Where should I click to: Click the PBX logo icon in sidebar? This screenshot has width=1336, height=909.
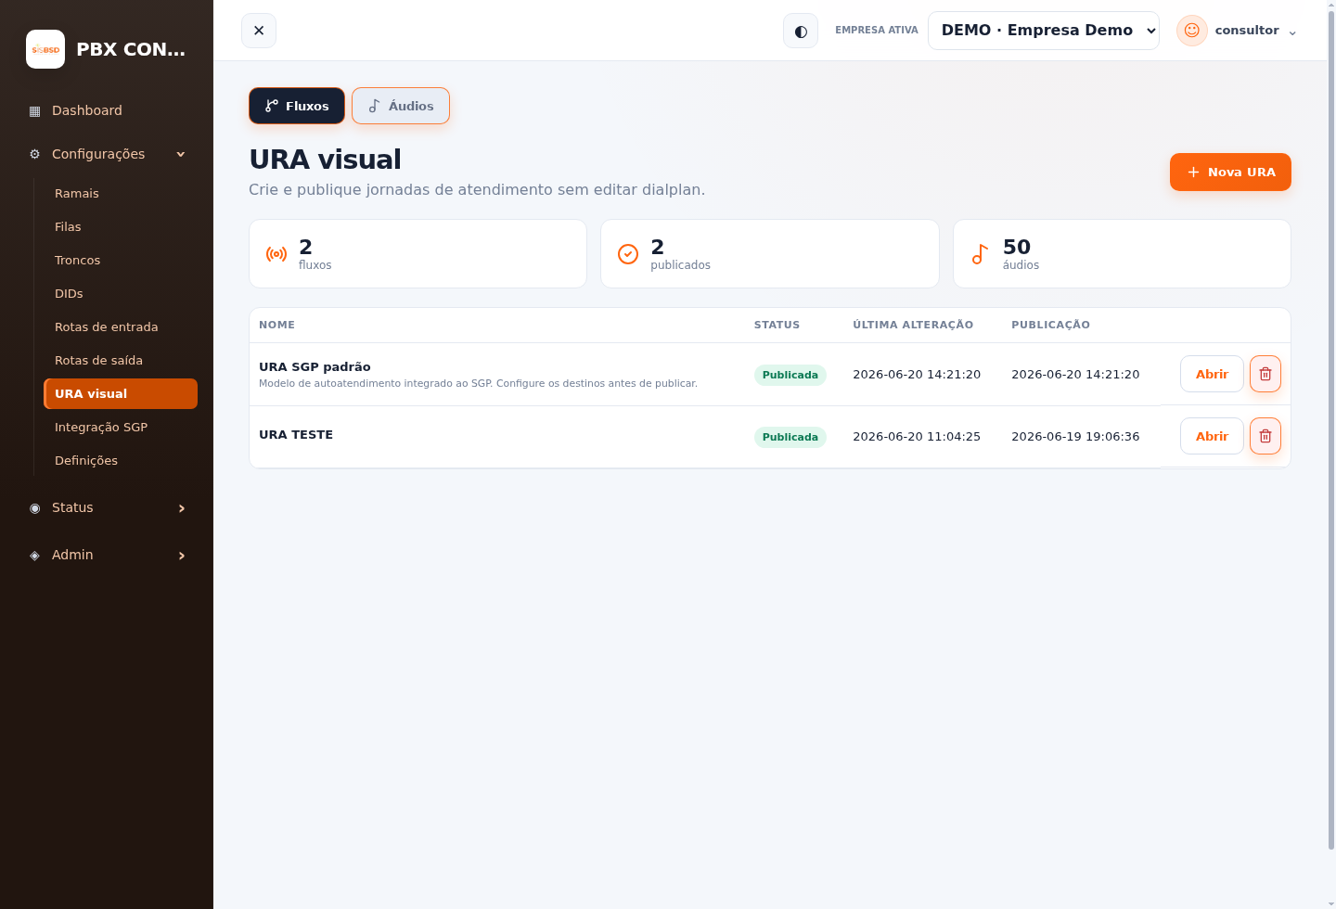click(45, 49)
